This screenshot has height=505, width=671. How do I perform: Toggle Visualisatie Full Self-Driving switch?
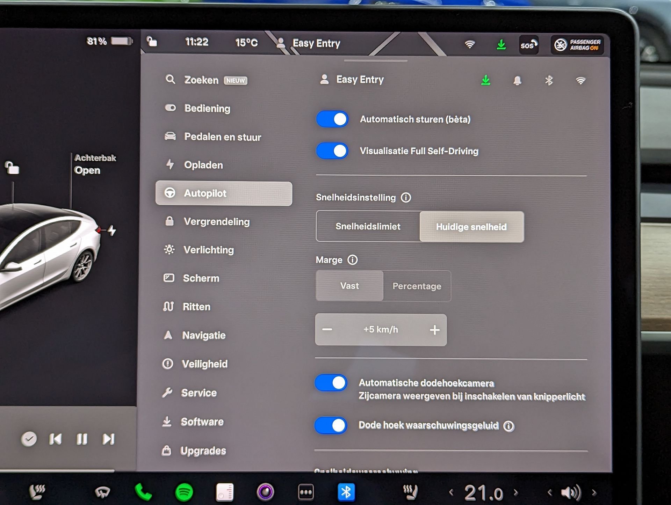coord(332,151)
